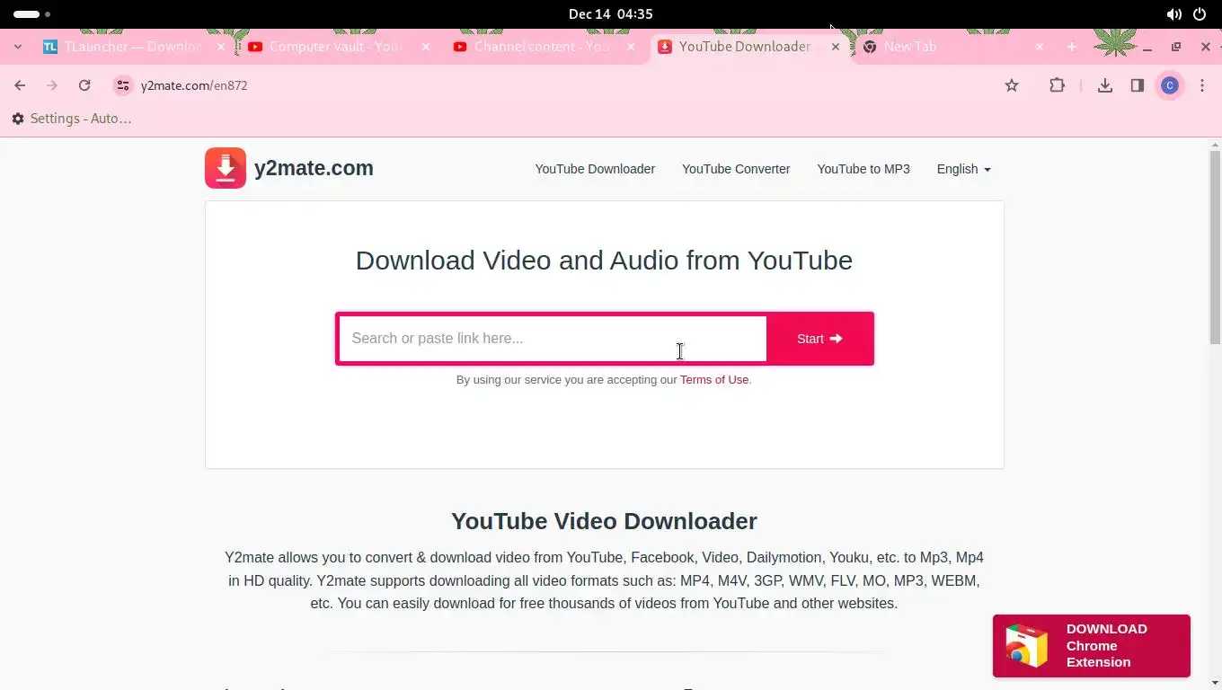Viewport: 1222px width, 690px height.
Task: Open the system power menu icon
Action: [1200, 14]
